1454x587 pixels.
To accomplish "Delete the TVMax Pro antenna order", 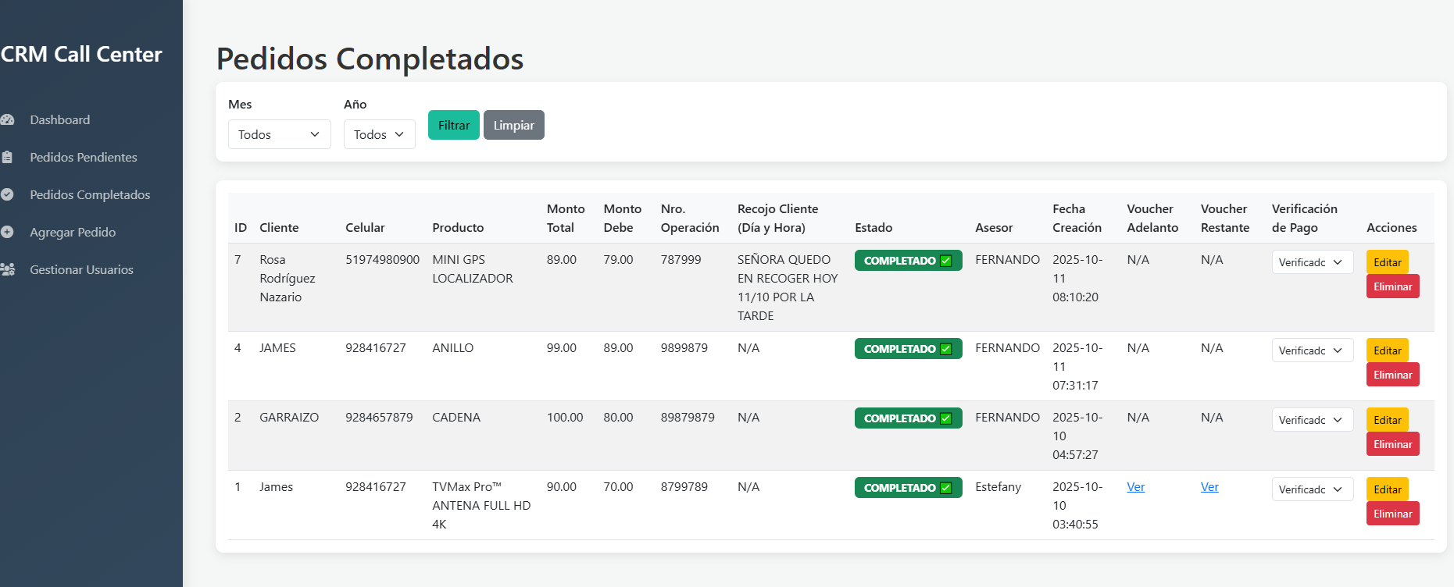I will [1392, 514].
